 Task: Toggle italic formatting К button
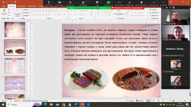[37, 15]
